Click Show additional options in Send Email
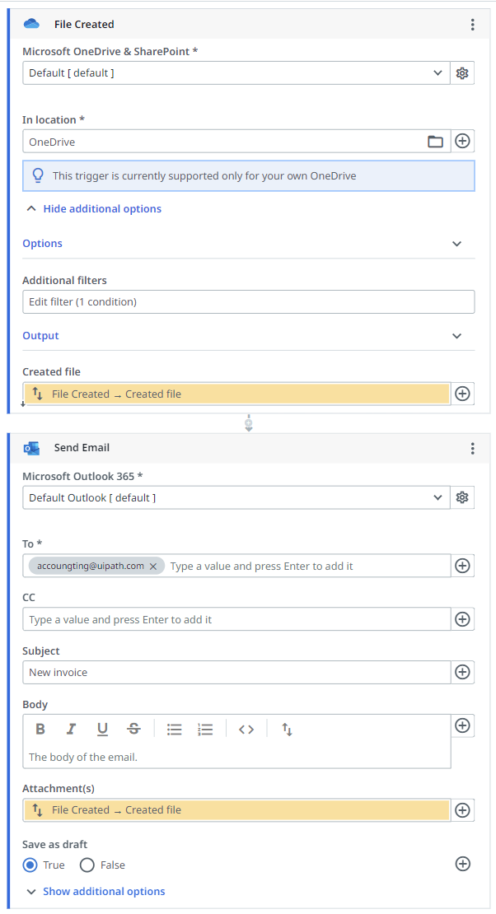Viewport: 496px width, 914px height. coord(103,891)
